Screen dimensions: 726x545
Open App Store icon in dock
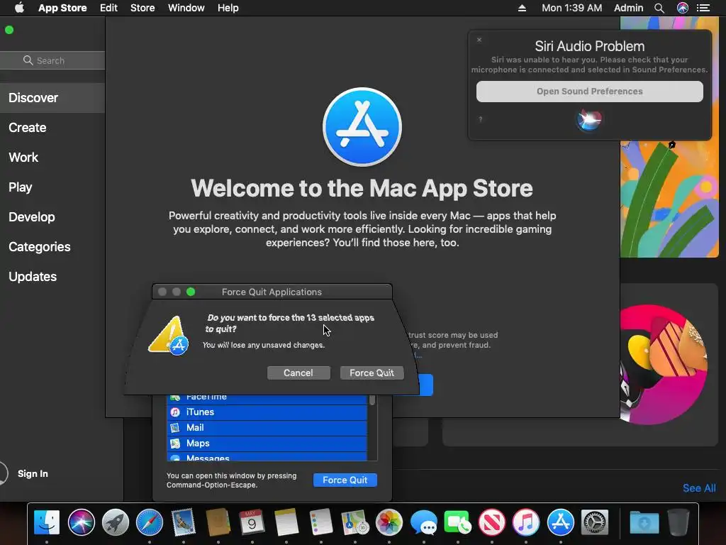560,522
